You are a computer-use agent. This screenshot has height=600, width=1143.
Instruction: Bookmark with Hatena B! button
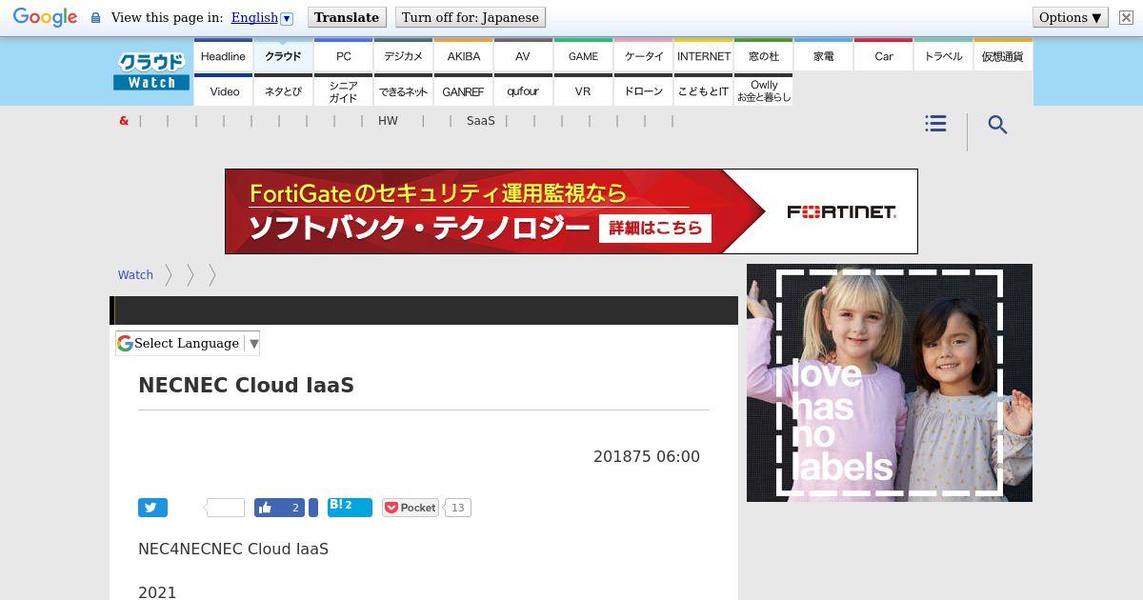[x=350, y=507]
